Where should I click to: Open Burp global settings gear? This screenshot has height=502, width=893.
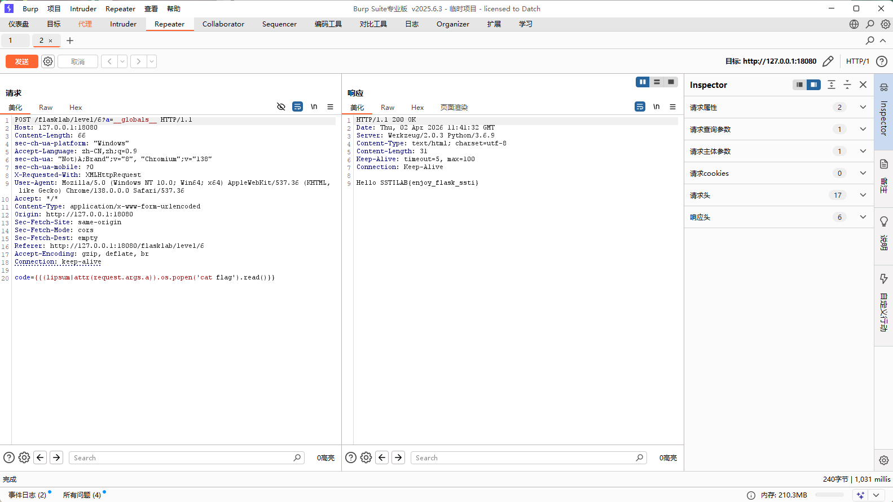point(886,24)
